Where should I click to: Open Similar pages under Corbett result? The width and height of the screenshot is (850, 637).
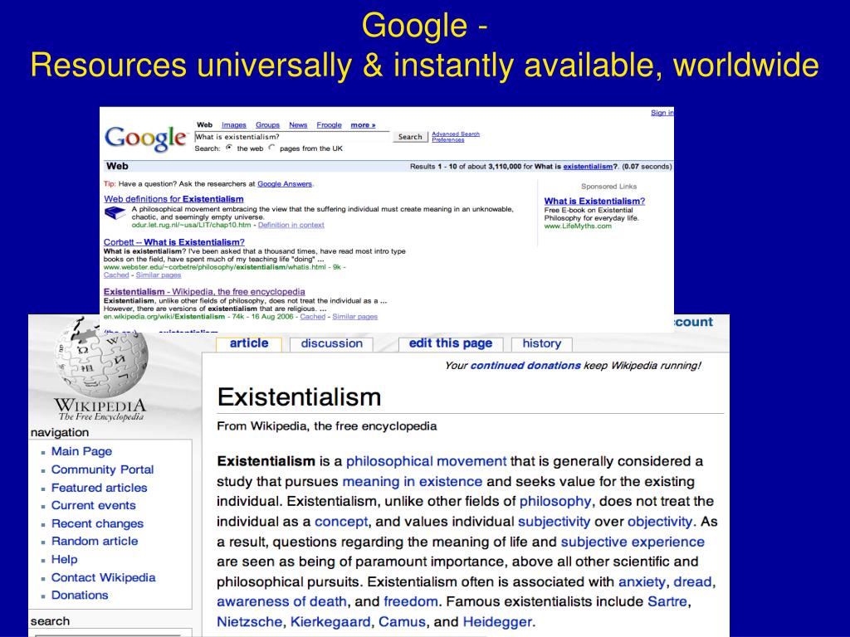pyautogui.click(x=159, y=275)
